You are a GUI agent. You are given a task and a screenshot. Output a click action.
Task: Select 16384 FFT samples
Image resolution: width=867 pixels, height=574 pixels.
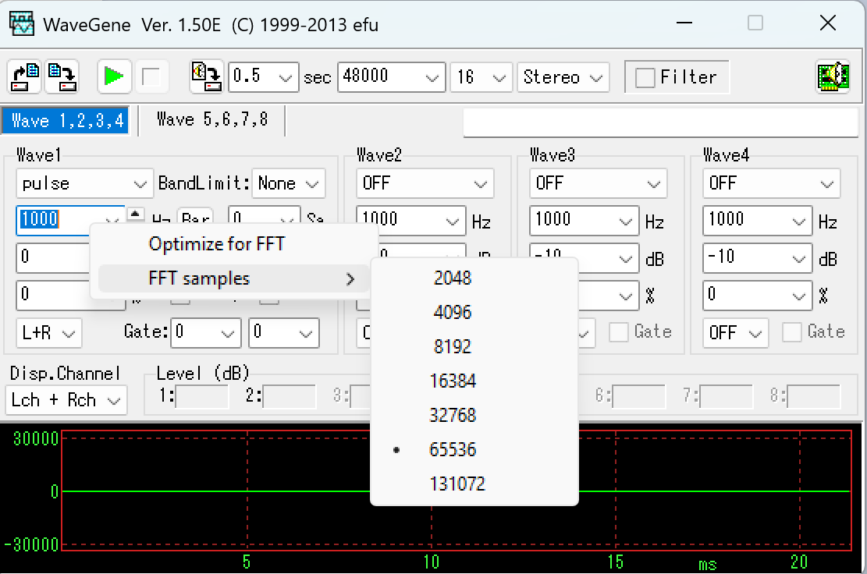(x=474, y=381)
